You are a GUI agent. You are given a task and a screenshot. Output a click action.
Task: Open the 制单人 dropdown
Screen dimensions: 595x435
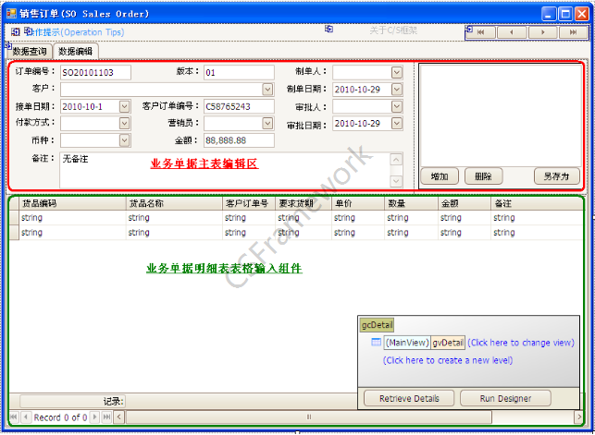tap(397, 72)
